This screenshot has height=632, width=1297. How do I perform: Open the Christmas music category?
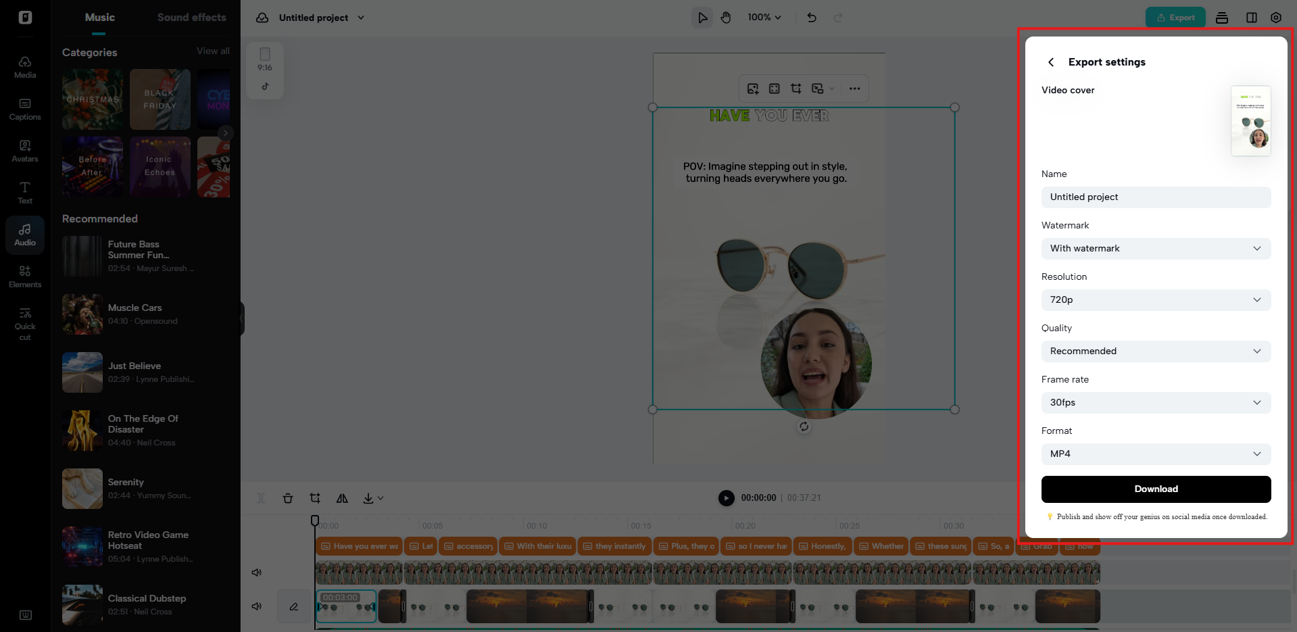(93, 99)
